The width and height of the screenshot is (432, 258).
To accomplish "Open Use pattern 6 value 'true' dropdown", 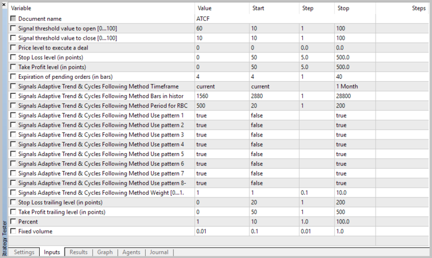I will coord(222,164).
